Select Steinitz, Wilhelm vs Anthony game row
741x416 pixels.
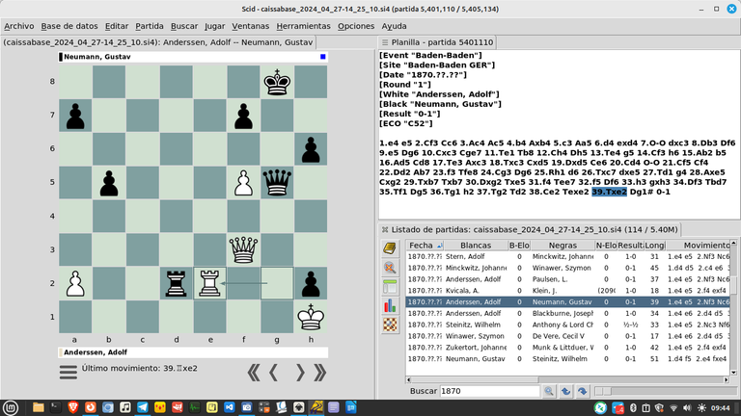[567, 325]
